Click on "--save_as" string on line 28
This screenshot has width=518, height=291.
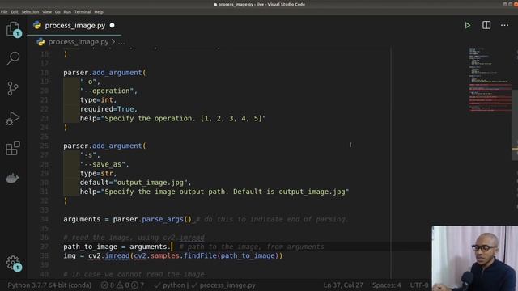(103, 164)
